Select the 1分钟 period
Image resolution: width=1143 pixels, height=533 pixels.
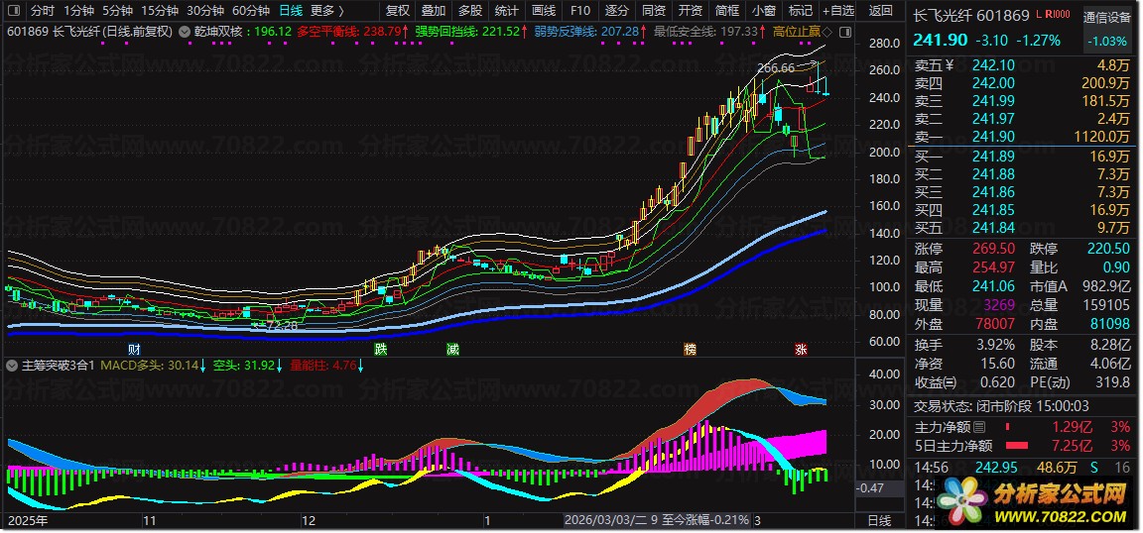[78, 10]
